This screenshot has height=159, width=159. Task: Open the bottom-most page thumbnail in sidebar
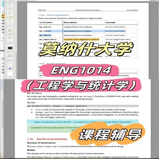(x=10, y=73)
